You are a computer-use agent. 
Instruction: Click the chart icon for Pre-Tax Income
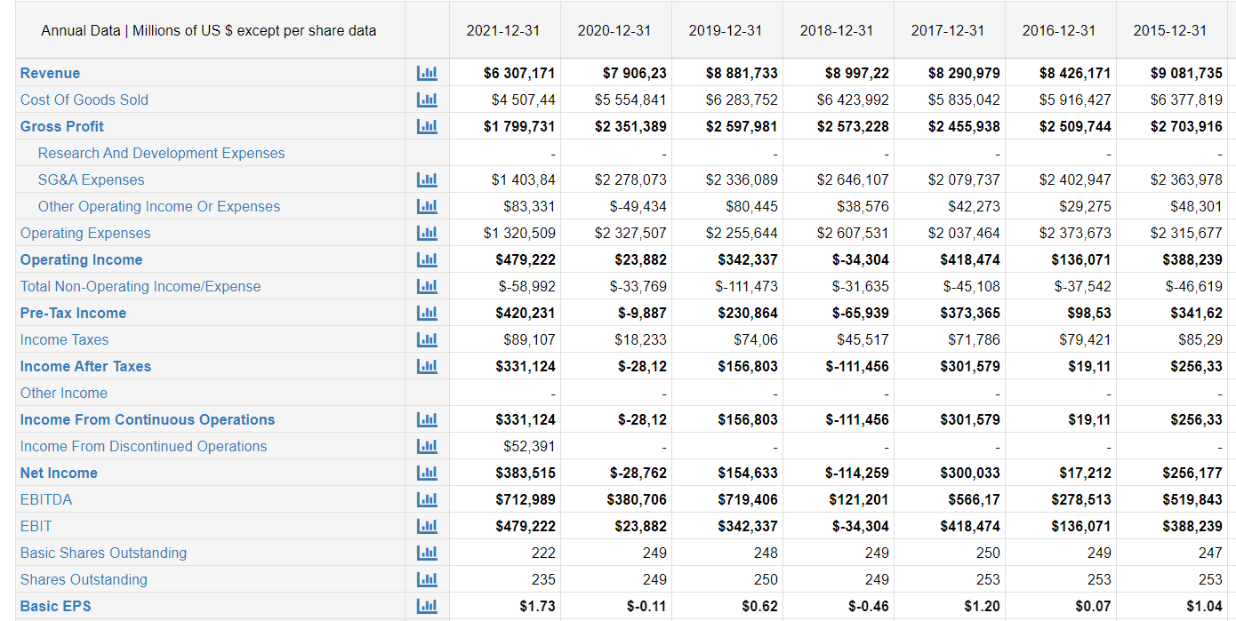pos(427,313)
